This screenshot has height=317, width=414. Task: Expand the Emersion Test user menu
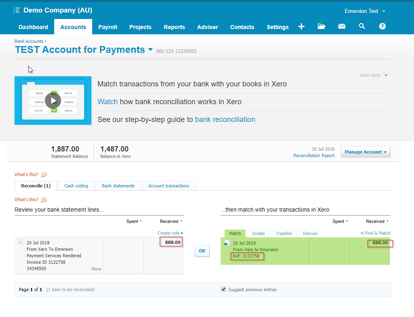coord(365,11)
